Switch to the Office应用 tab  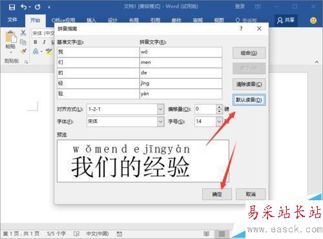(63, 21)
